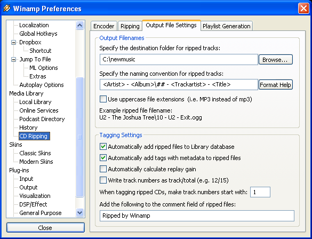Open General Purpose plug-ins page
This screenshot has width=312, height=239.
pos(41,213)
